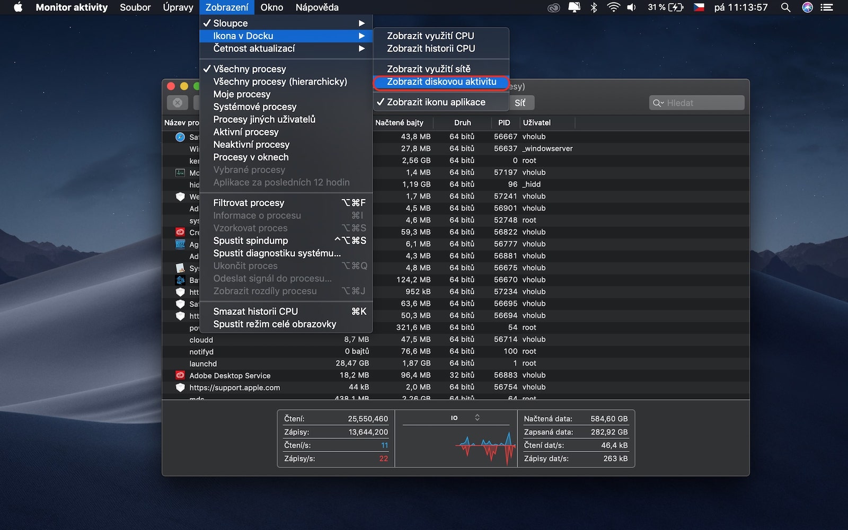
Task: Close the open Zobrazení menu
Action: pos(227,7)
